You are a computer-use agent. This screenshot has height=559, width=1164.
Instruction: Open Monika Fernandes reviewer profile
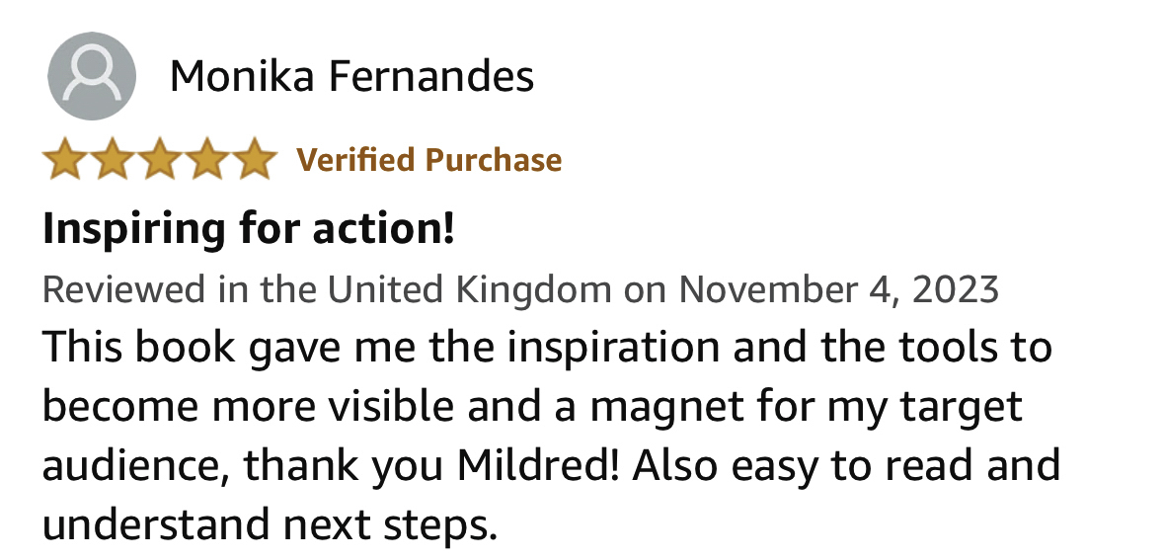(x=351, y=76)
